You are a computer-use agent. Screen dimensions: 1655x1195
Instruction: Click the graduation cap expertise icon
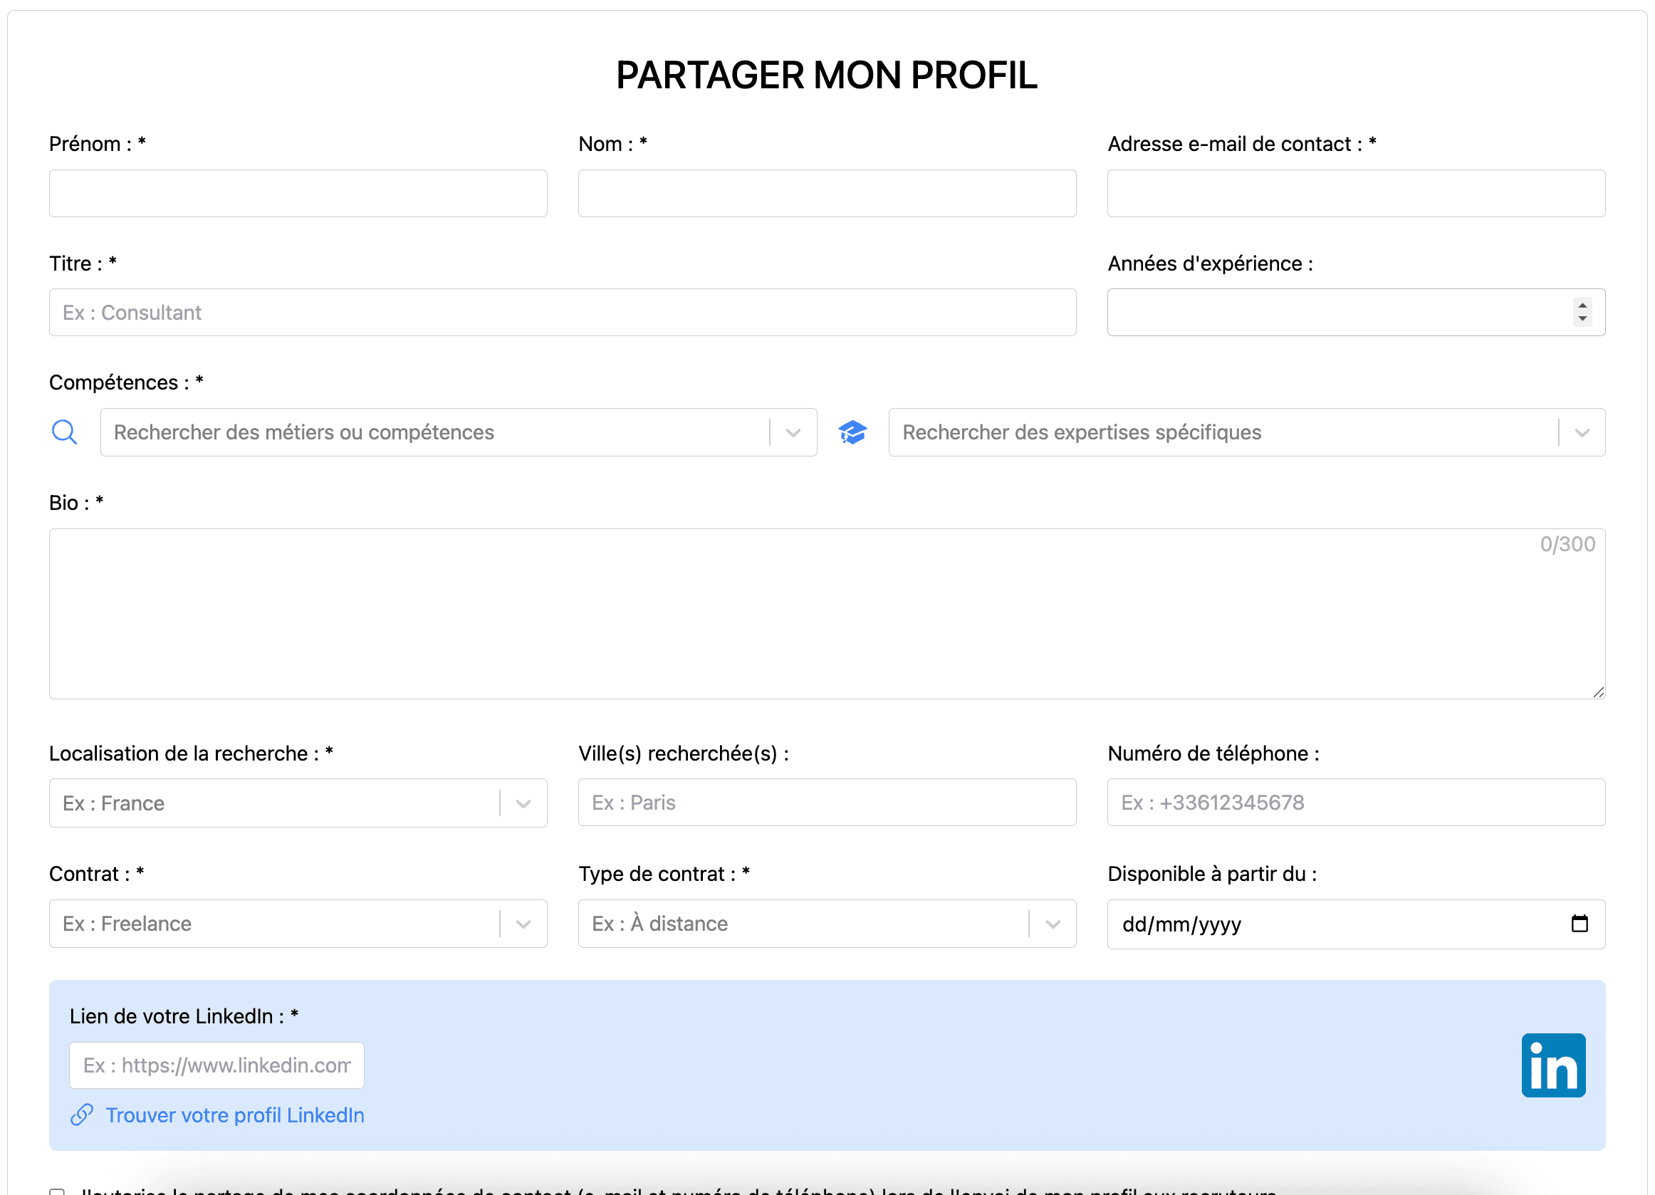(852, 432)
